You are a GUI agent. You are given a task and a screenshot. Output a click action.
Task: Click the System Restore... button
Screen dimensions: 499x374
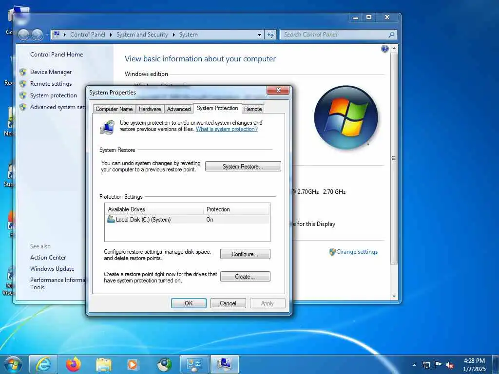(x=243, y=167)
